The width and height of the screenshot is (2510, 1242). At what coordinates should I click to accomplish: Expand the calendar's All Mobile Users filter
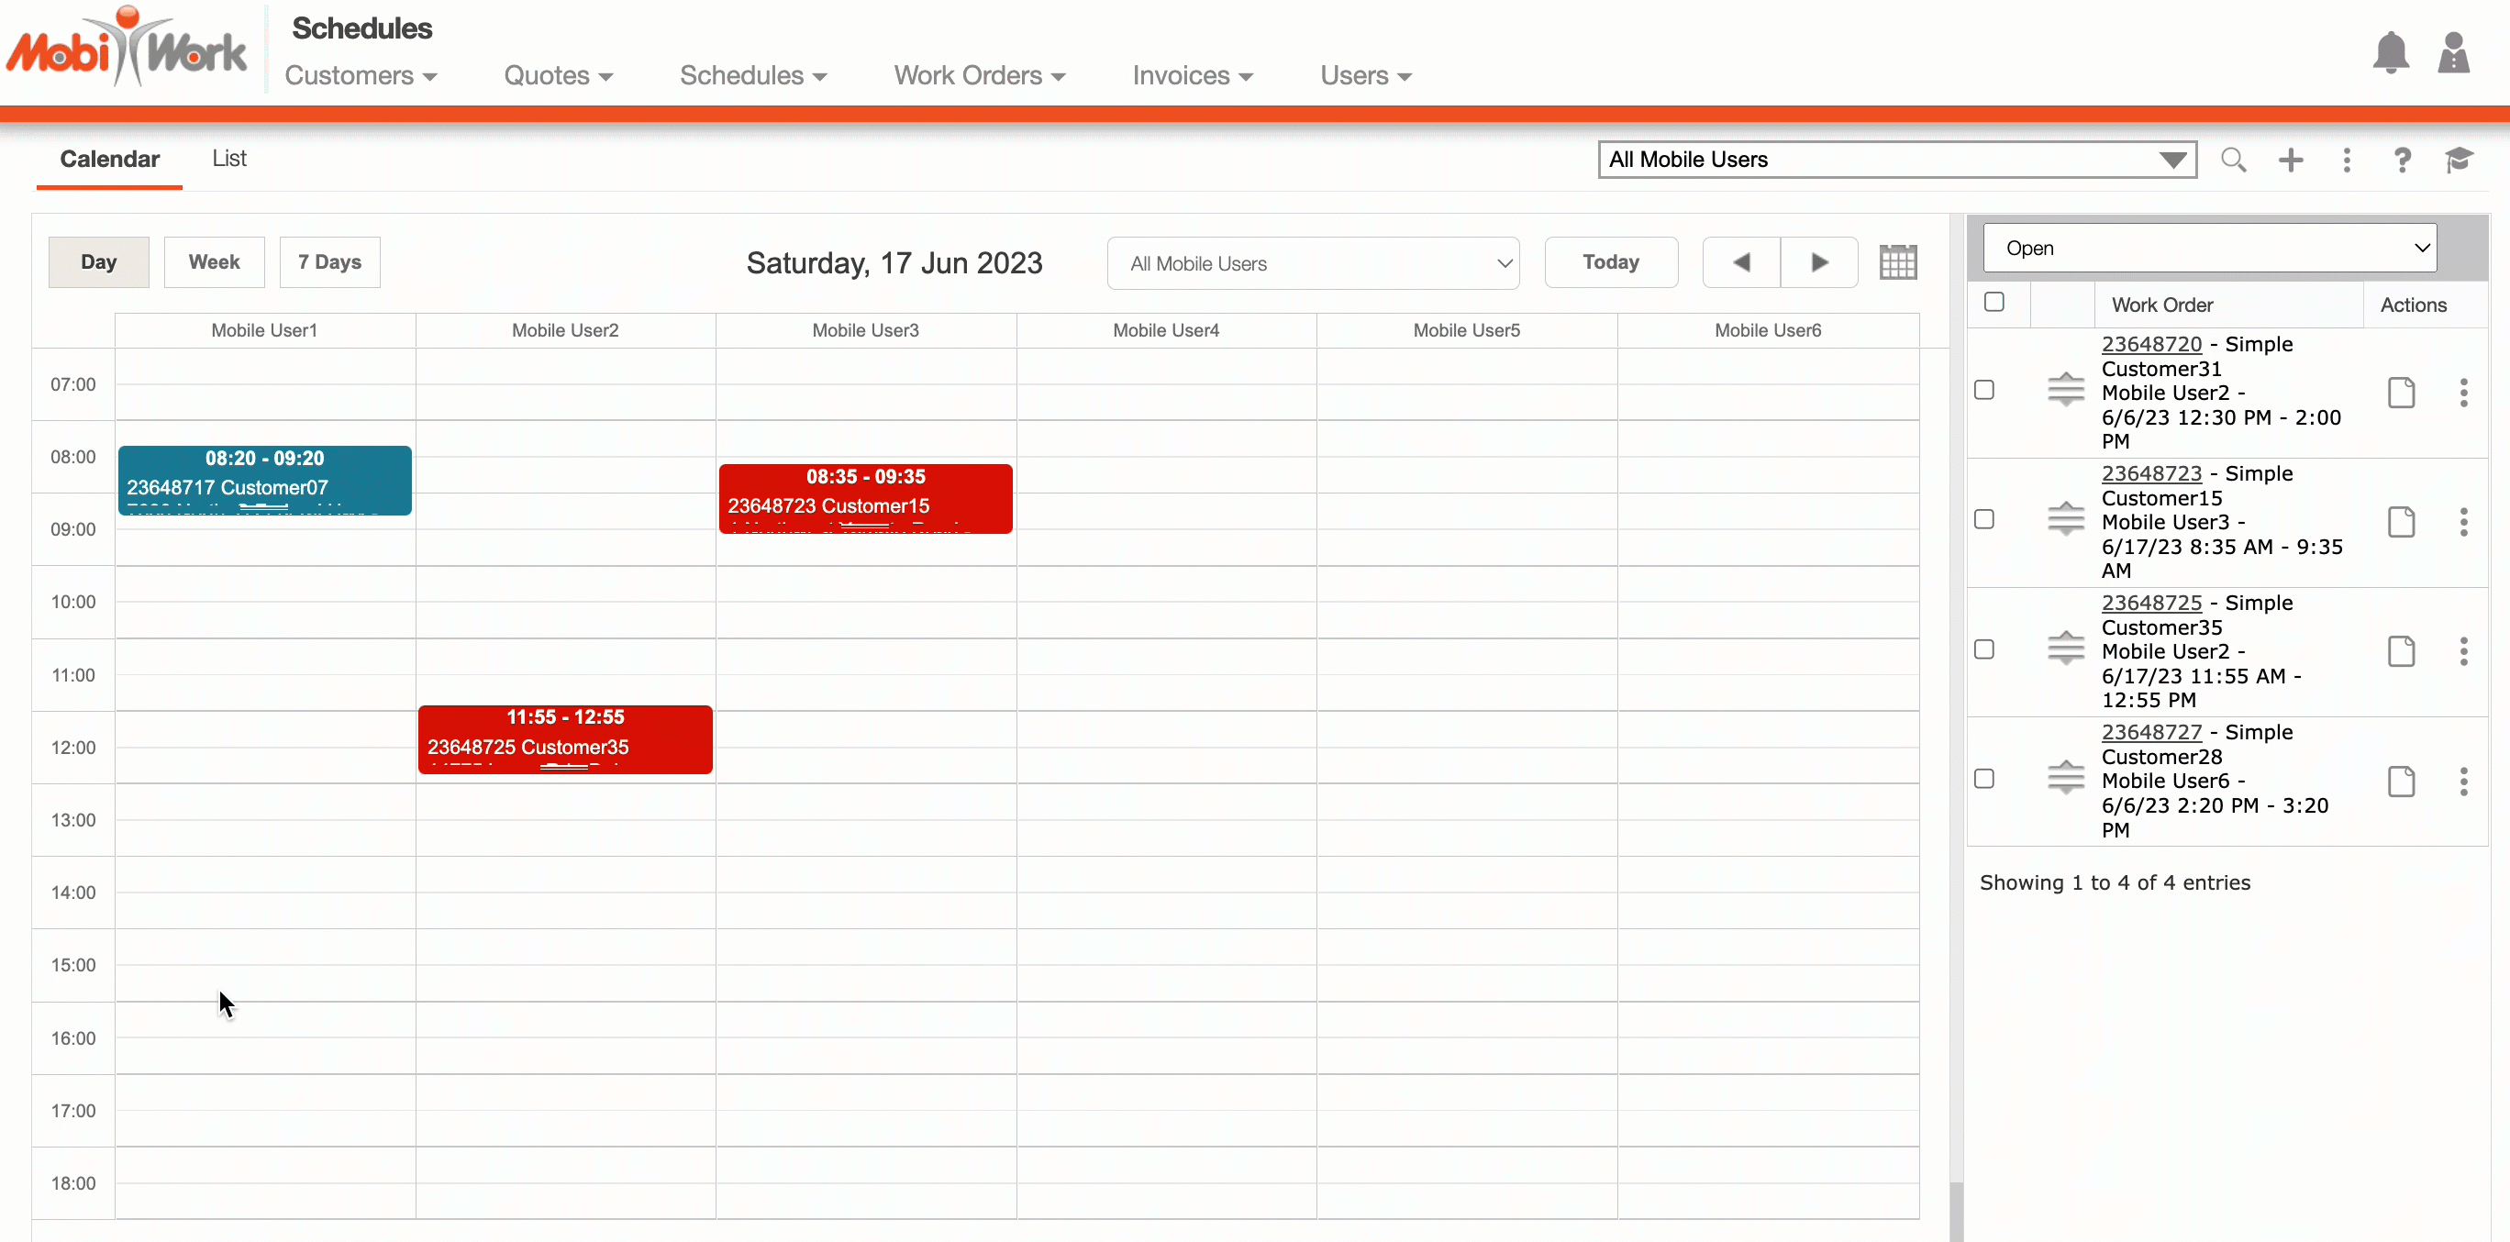[1313, 263]
